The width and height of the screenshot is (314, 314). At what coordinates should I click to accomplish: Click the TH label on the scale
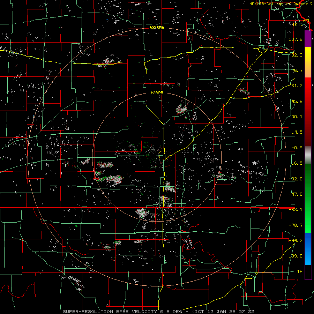coord(300,272)
